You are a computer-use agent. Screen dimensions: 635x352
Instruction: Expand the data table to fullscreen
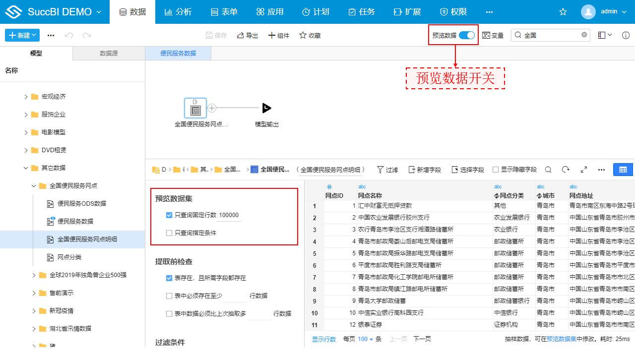point(583,169)
